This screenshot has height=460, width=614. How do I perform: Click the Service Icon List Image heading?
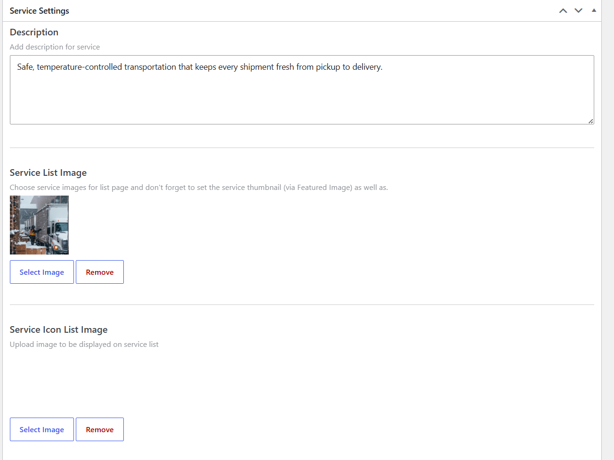click(x=58, y=329)
